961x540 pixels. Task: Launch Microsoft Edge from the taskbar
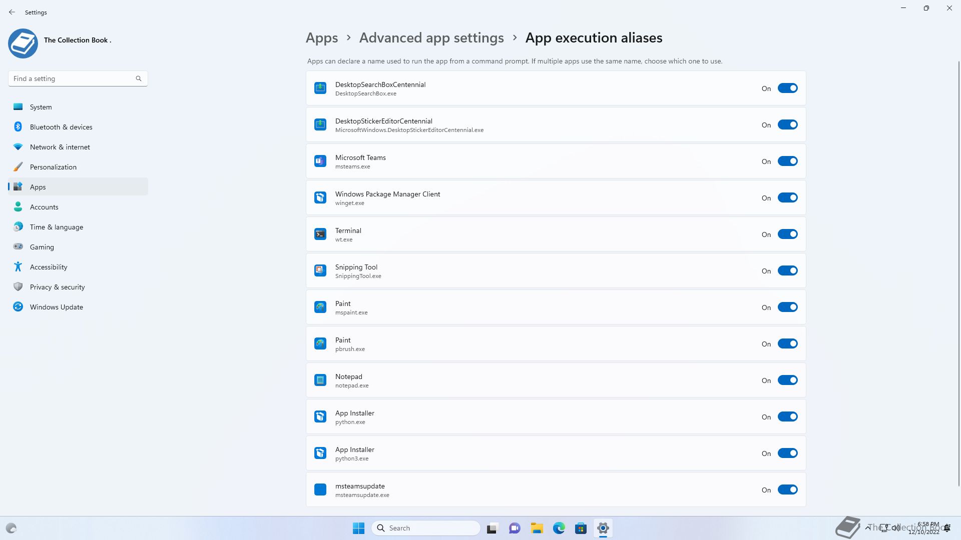click(559, 528)
